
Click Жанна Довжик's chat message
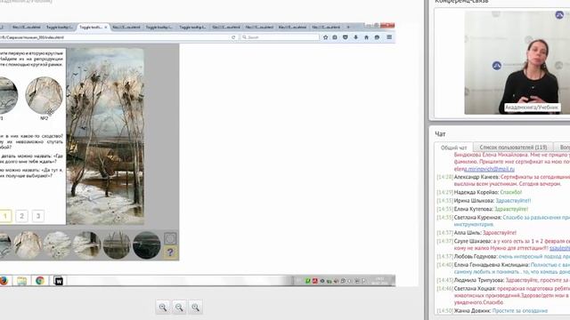click(x=493, y=311)
